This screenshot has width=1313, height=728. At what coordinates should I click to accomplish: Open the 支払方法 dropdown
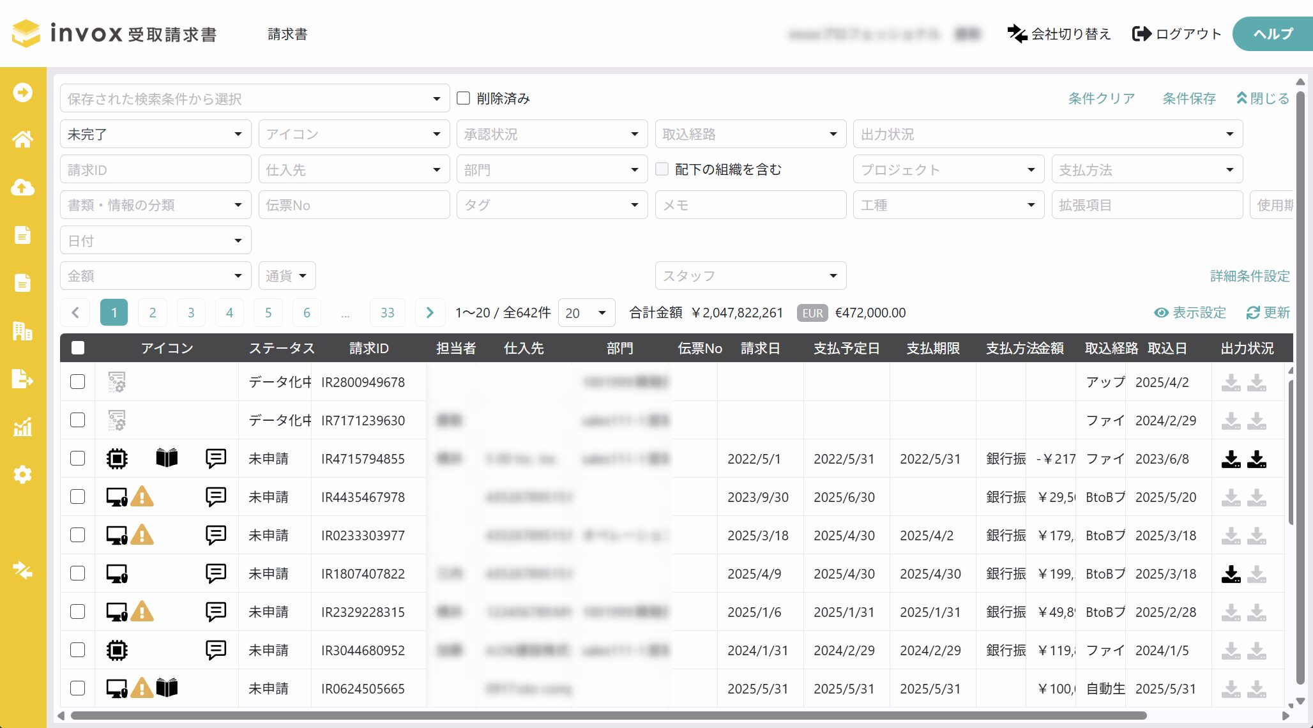click(1147, 170)
